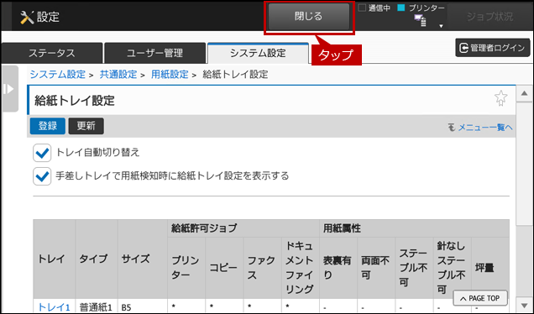The height and width of the screenshot is (314, 534).
Task: Click the 更新 button
Action: coord(86,126)
